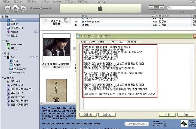The image size is (196, 129).
Task: Sort by the 이름 column header
Action: pyautogui.click(x=115, y=16)
